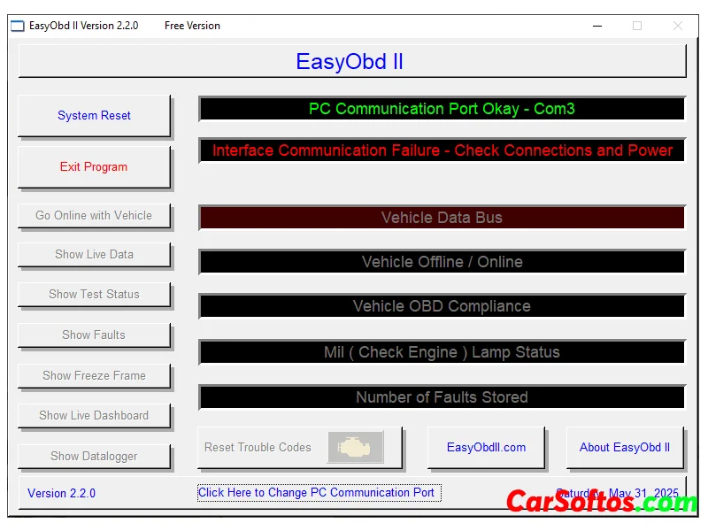Visit EasyObdII.com website button
The height and width of the screenshot is (531, 708).
[486, 447]
